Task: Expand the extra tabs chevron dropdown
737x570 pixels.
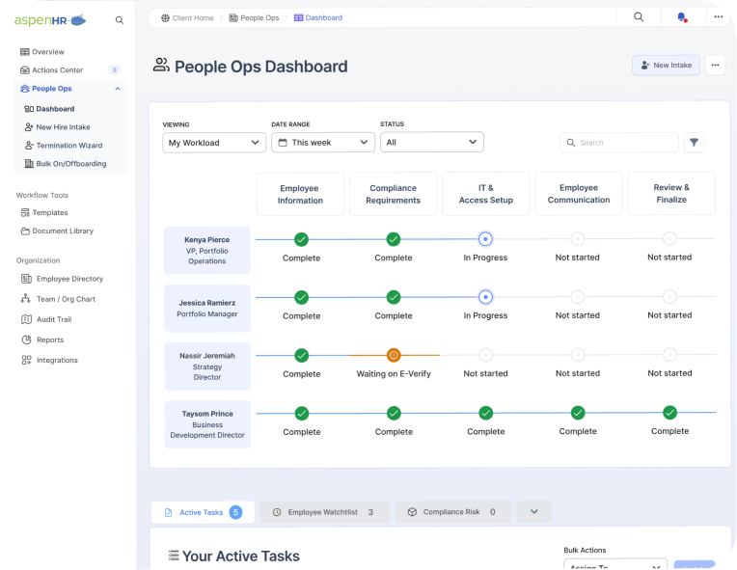Action: click(533, 512)
